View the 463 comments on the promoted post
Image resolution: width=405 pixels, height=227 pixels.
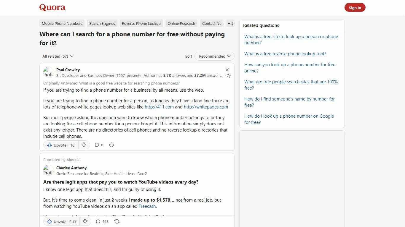point(102,221)
